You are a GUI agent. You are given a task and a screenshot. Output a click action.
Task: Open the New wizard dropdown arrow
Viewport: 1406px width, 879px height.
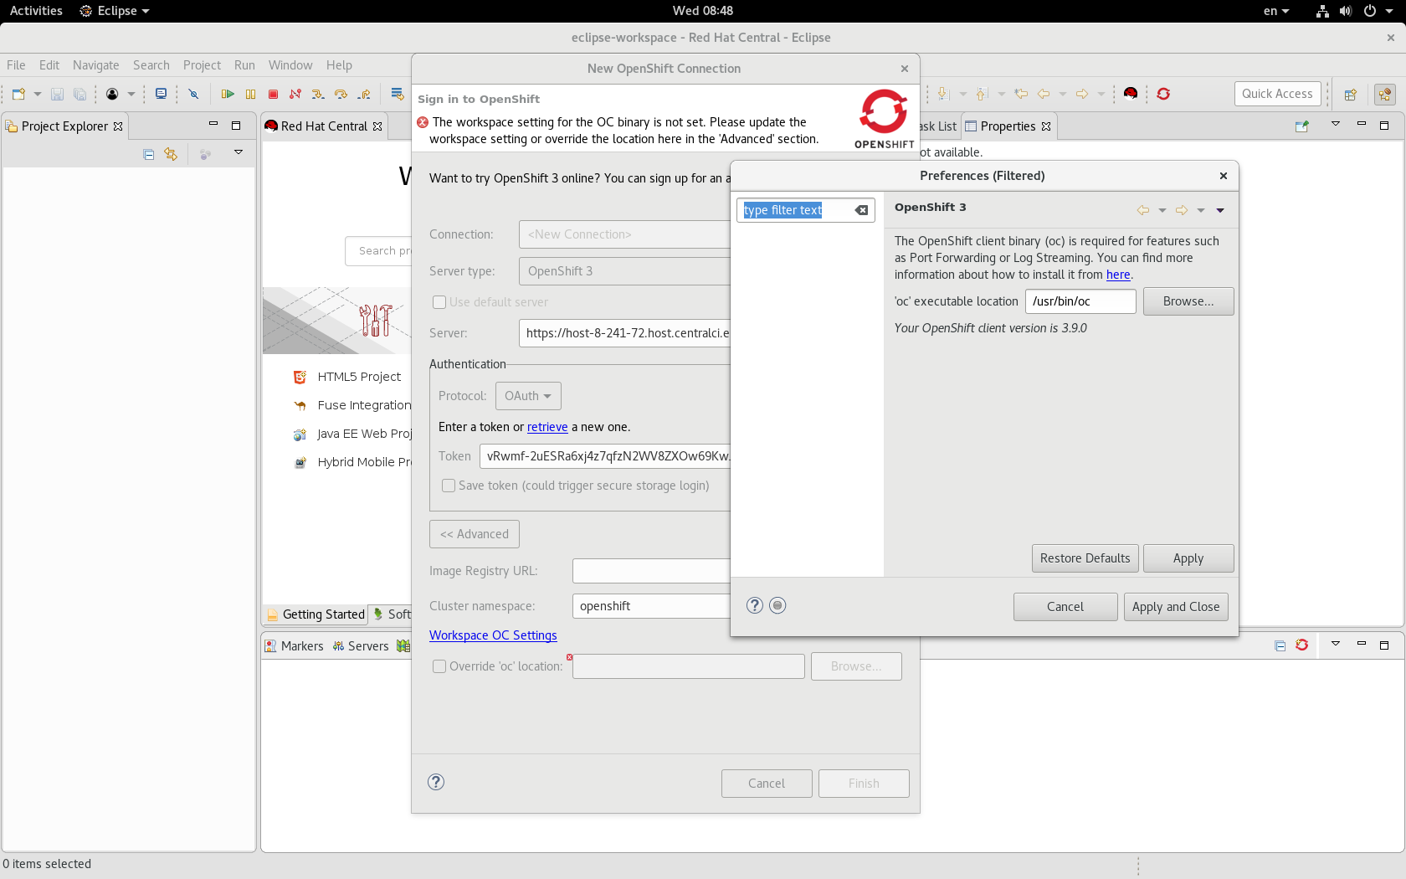click(x=37, y=94)
